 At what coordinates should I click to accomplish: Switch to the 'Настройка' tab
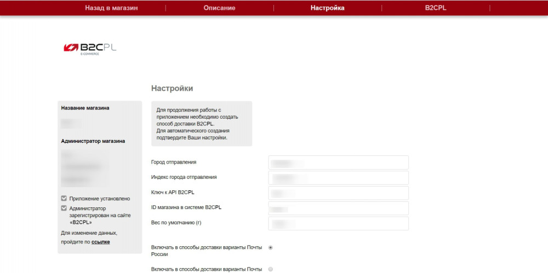point(328,8)
